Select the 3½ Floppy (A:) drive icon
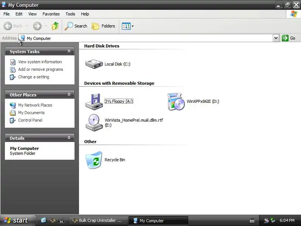The height and width of the screenshot is (226, 301). point(94,101)
